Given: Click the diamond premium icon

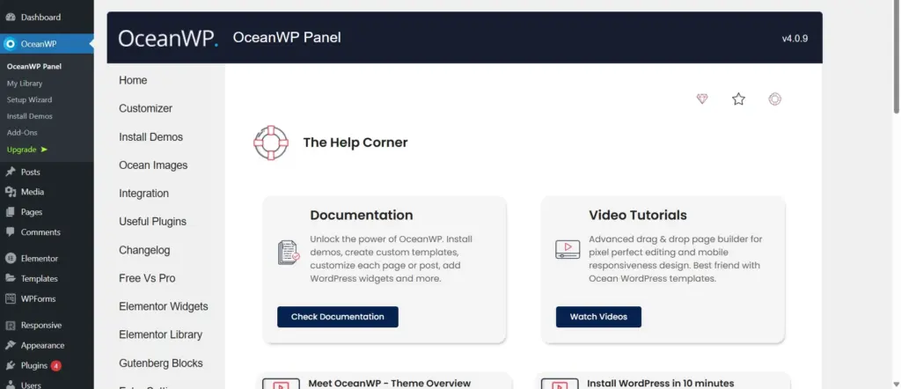Looking at the screenshot, I should point(702,99).
